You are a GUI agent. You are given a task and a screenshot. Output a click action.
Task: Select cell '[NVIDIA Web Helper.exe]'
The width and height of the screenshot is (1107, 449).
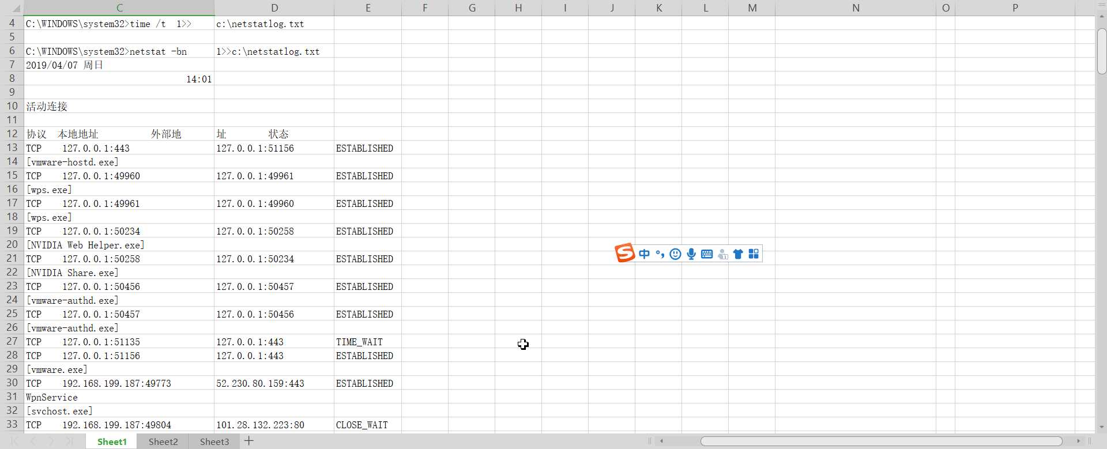[x=119, y=245]
